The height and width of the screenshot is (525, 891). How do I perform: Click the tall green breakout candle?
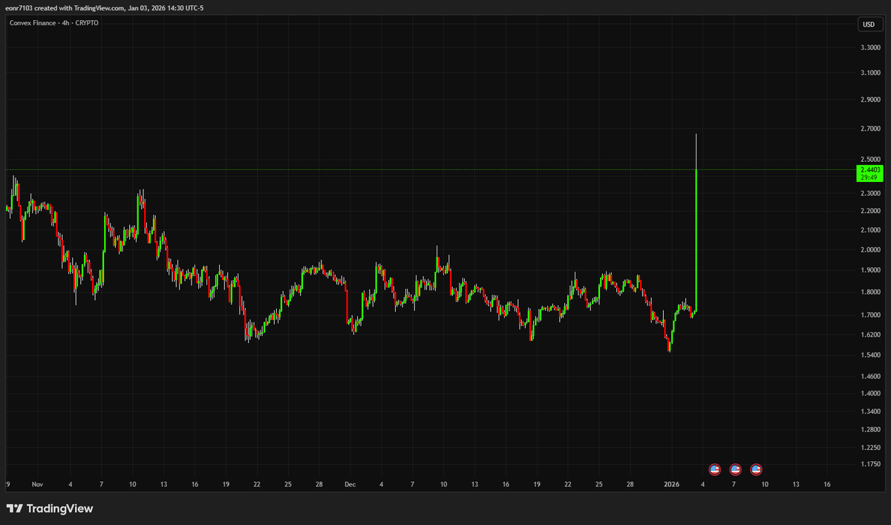click(x=696, y=239)
